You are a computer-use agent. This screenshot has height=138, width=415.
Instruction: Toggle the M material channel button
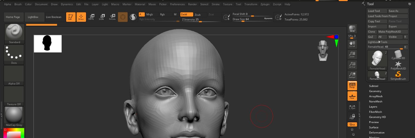(176, 14)
